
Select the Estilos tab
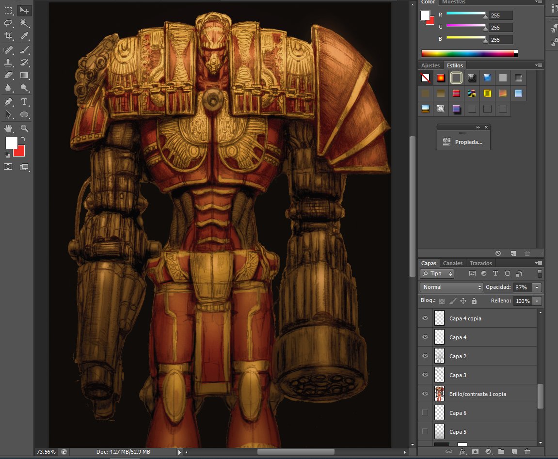[x=455, y=65]
